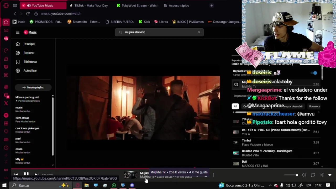The width and height of the screenshot is (336, 189).
Task: Open the INICIO | PiviGames bookmark
Action: click(x=188, y=22)
